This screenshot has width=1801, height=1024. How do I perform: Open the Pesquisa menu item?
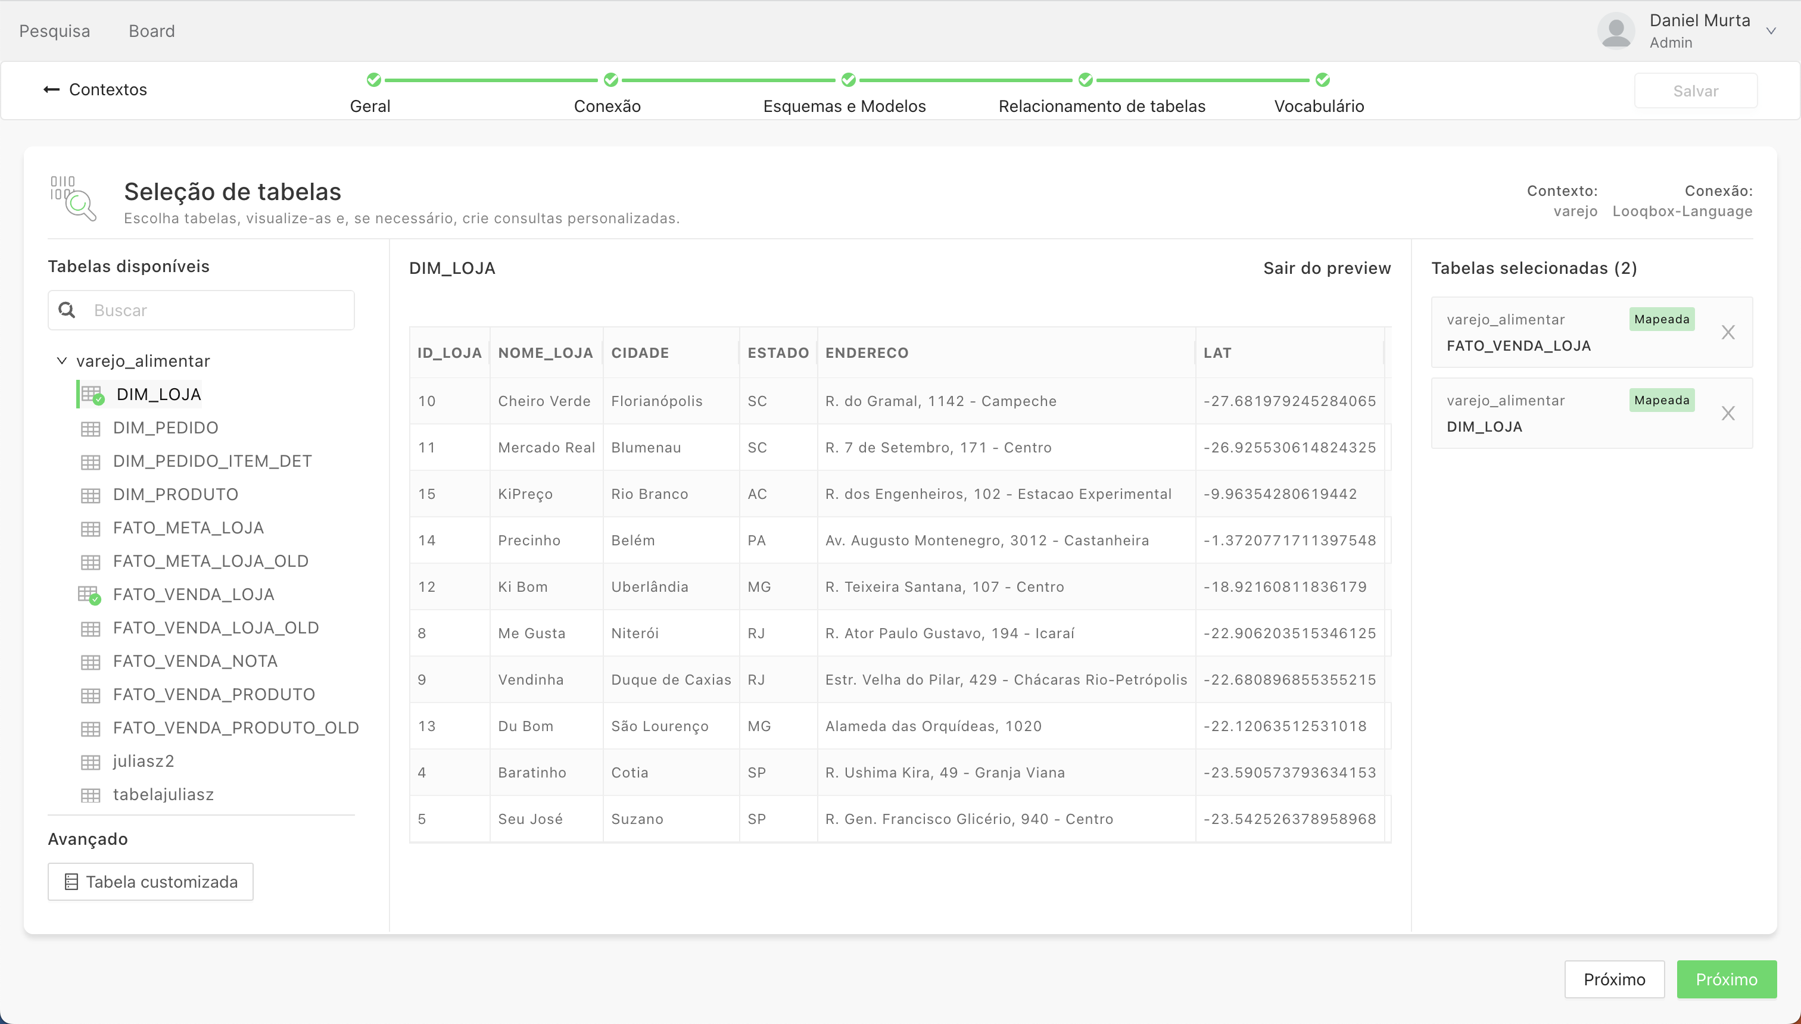(54, 31)
